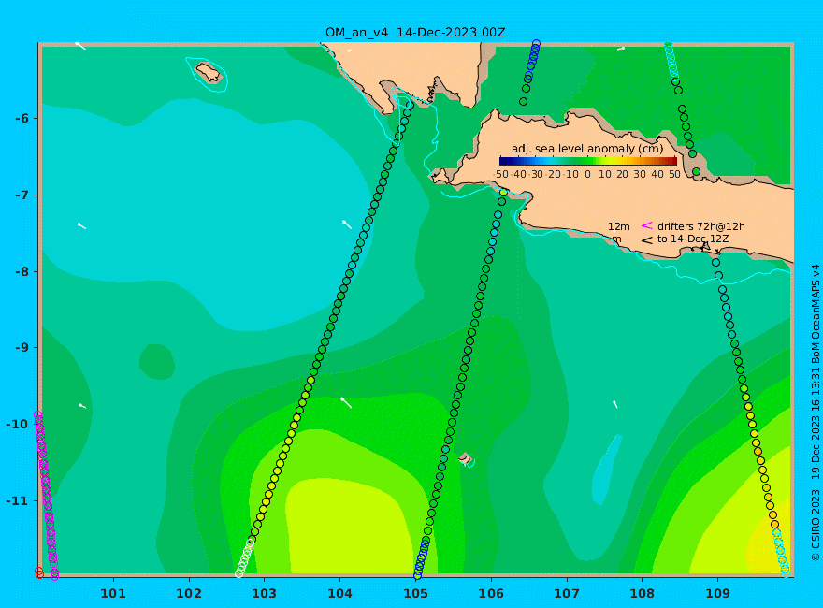Click the 'drifters 72h@12h' legend text

pos(701,226)
